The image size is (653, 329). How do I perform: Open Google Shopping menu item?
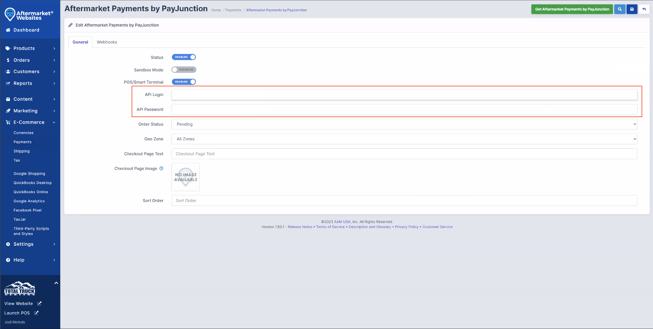(x=29, y=173)
